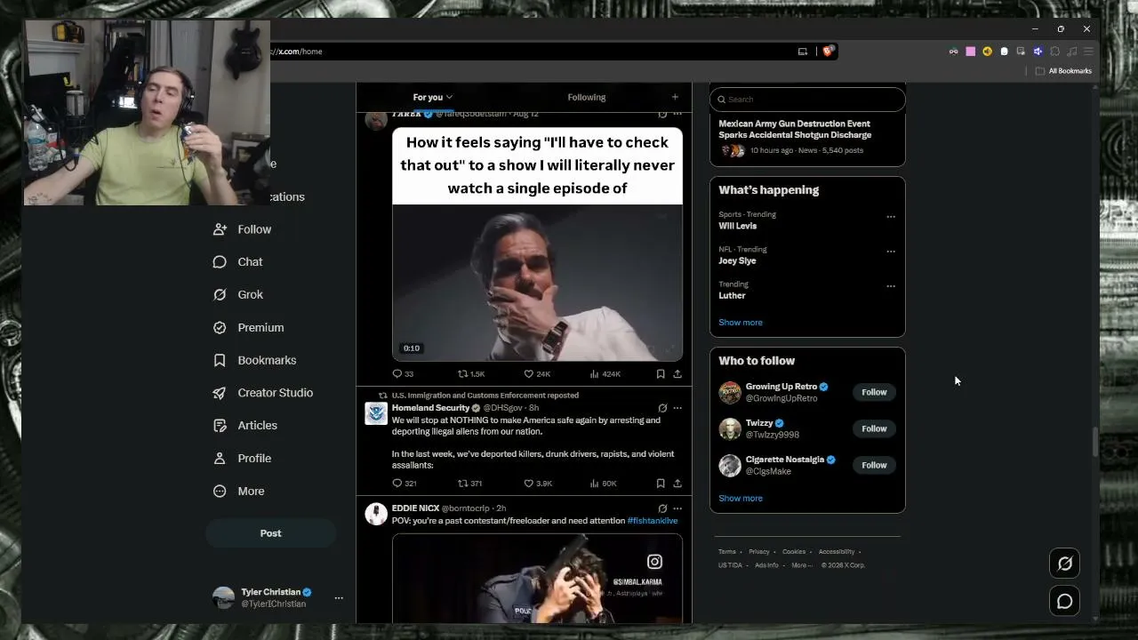This screenshot has height=640, width=1138.
Task: Open Chat in the sidebar
Action: pos(238,262)
